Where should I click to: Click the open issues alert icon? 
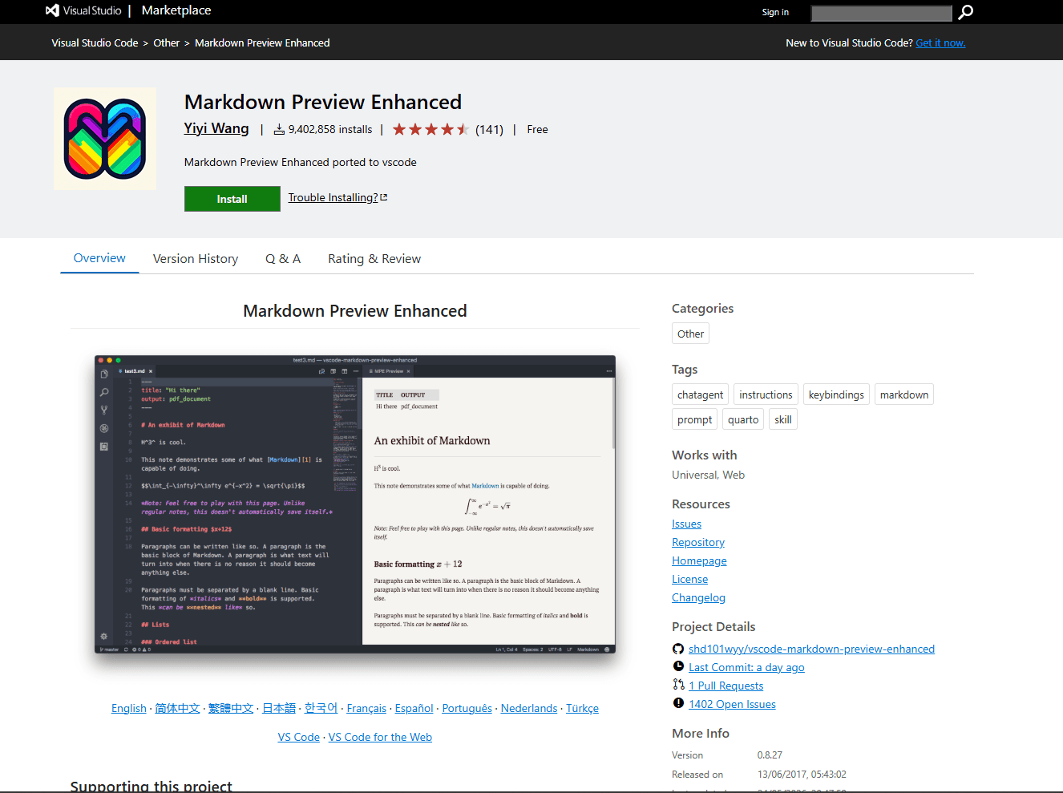[x=678, y=704]
